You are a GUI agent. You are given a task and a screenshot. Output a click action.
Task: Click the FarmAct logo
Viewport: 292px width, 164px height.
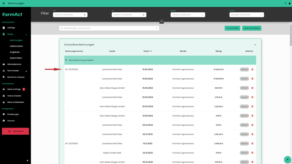click(x=12, y=14)
